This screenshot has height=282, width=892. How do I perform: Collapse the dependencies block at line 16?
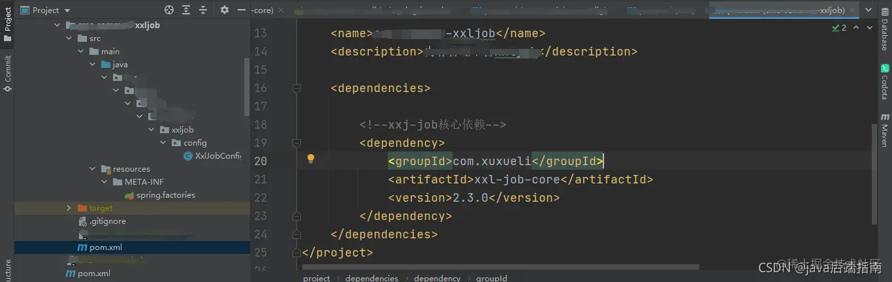(296, 88)
